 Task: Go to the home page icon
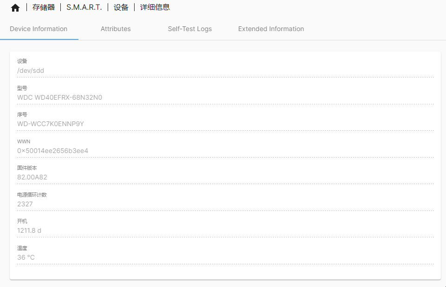point(15,7)
